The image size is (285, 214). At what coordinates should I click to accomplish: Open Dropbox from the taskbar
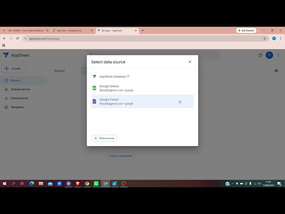click(x=59, y=184)
